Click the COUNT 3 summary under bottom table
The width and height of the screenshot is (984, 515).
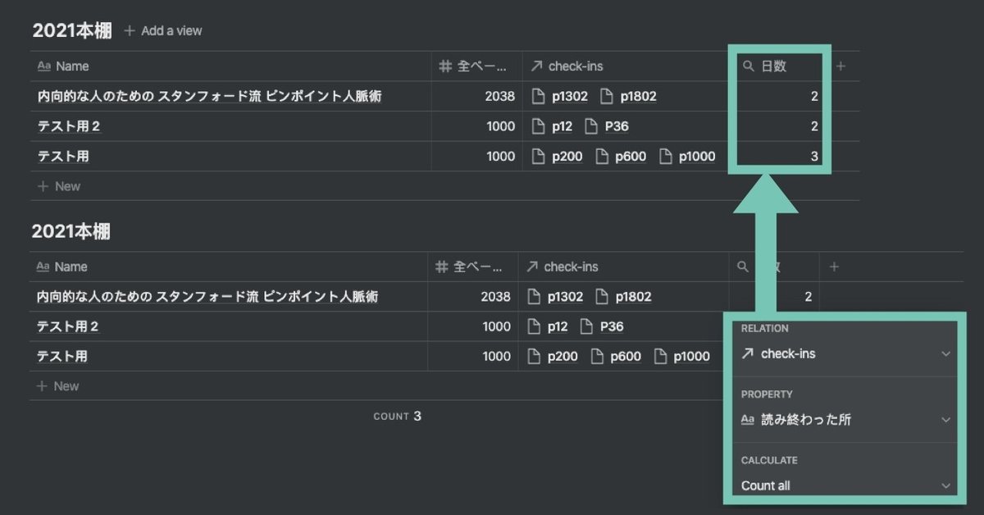tap(398, 417)
